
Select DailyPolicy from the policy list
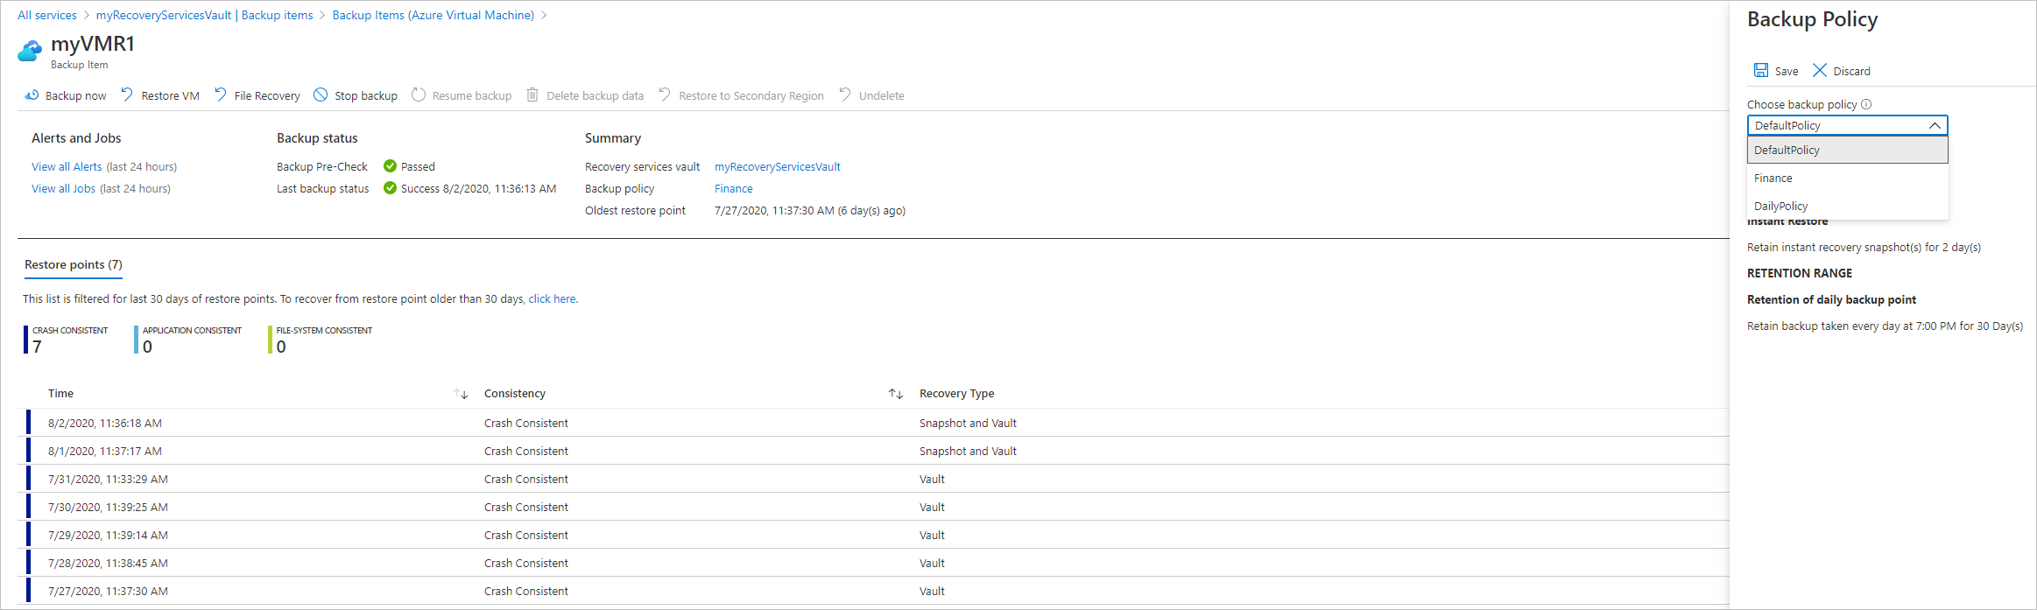[x=1780, y=206]
